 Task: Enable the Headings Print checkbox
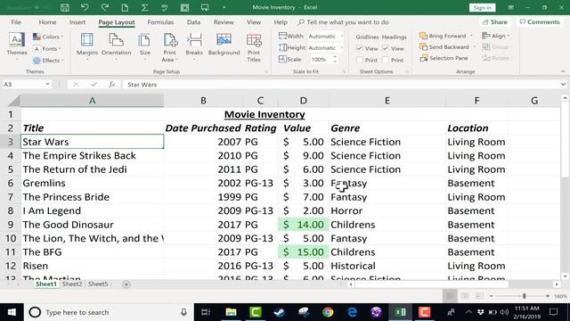pyautogui.click(x=386, y=60)
